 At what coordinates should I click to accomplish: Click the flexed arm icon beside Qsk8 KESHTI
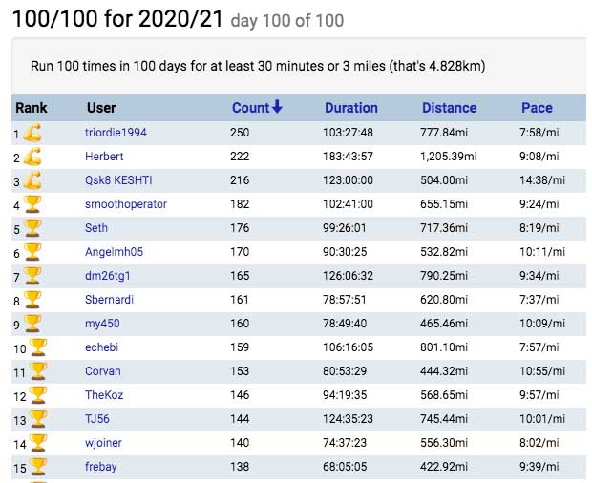click(x=32, y=180)
